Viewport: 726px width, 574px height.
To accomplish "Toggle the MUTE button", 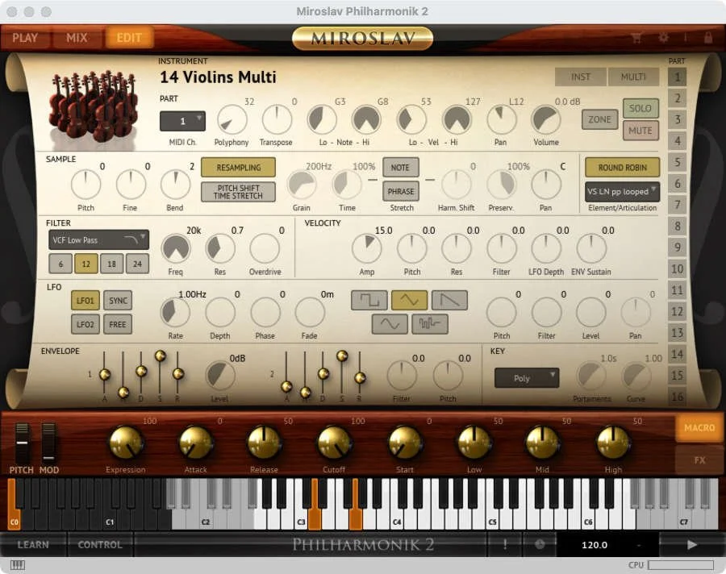I will tap(640, 131).
